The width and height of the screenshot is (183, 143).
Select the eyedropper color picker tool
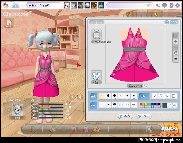(169, 105)
